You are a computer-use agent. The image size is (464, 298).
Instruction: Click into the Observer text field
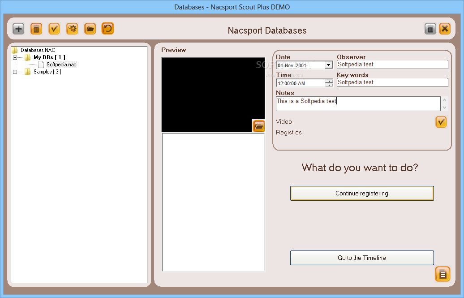(x=392, y=65)
